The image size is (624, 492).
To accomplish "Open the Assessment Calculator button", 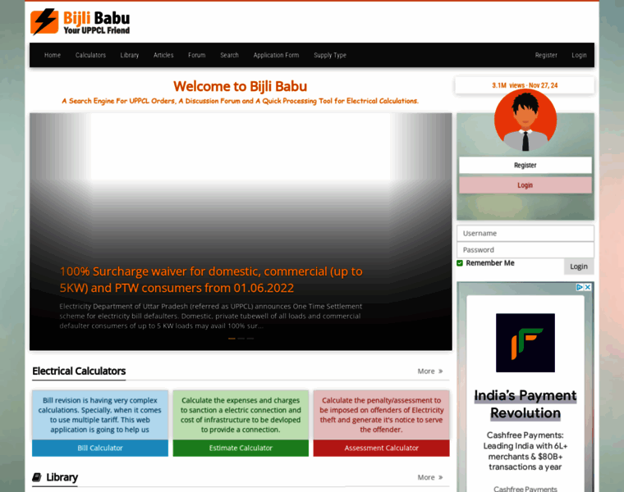I will click(x=381, y=448).
